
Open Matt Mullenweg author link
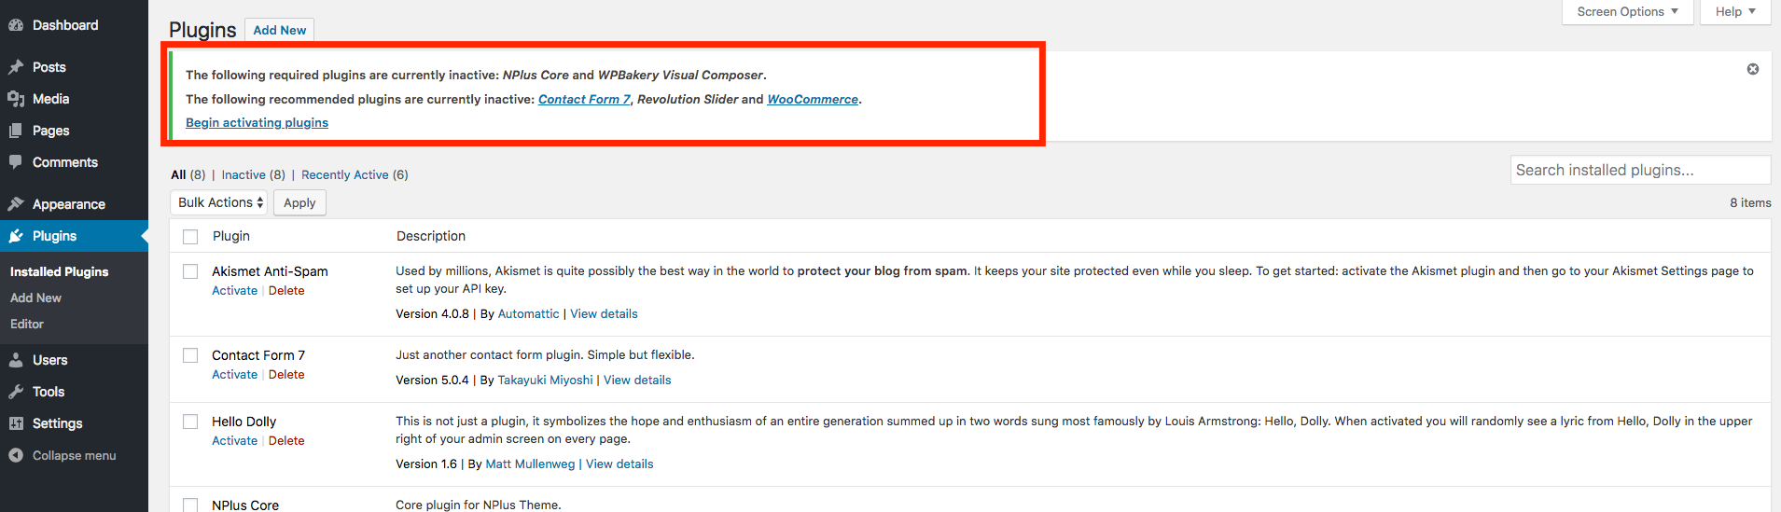point(531,464)
